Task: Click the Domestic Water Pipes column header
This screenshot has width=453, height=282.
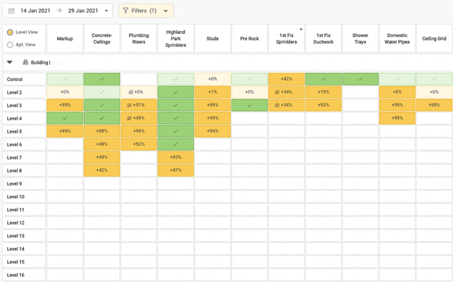Action: [397, 38]
